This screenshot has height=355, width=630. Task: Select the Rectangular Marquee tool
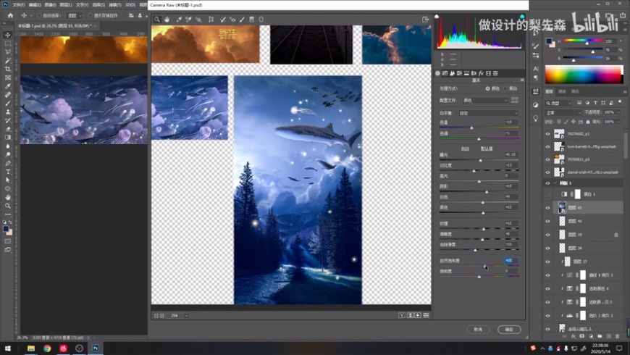click(x=8, y=43)
